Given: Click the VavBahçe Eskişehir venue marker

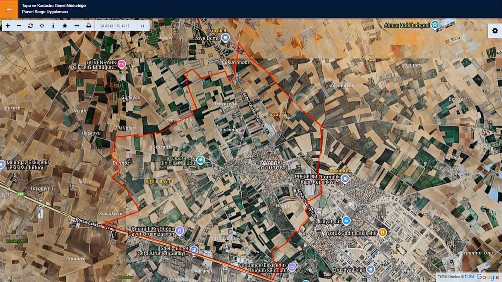Looking at the screenshot, I should tap(292, 267).
